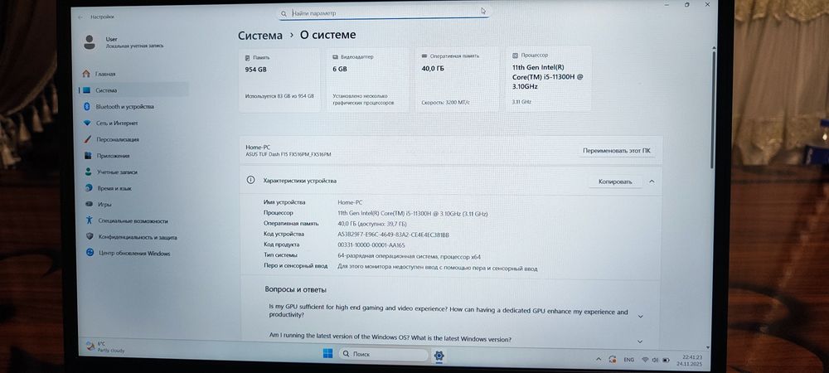
Task: Show hidden tray icons chevron
Action: [599, 360]
